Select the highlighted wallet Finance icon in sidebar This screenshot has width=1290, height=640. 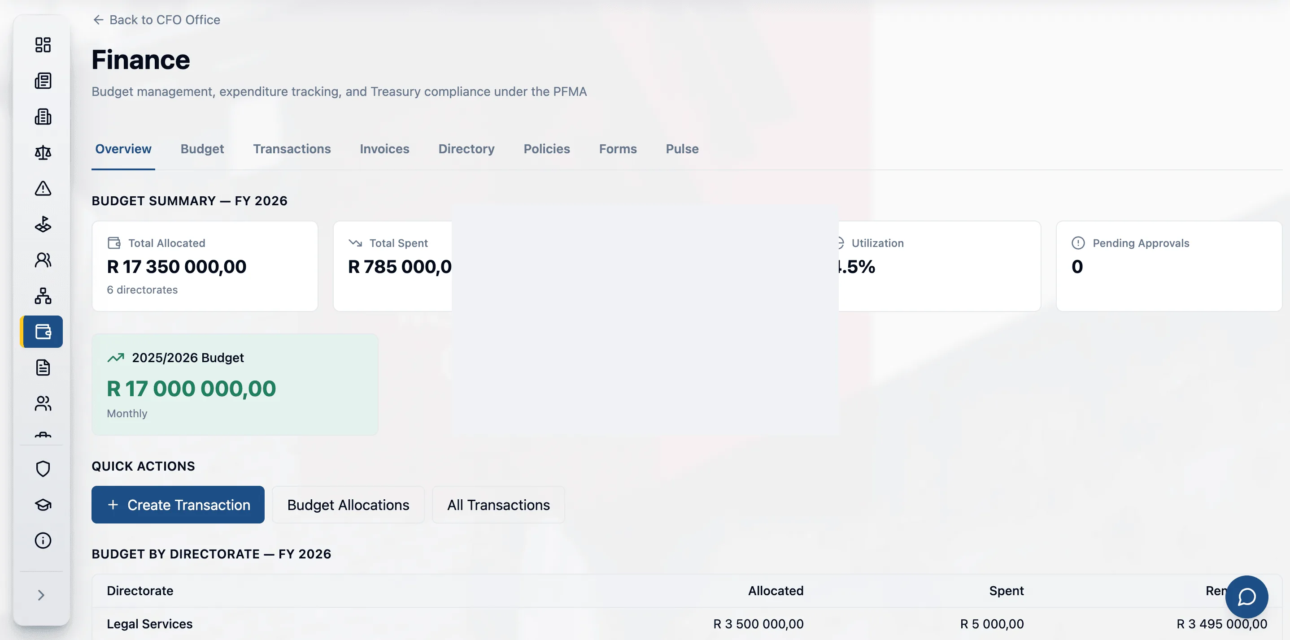(42, 332)
